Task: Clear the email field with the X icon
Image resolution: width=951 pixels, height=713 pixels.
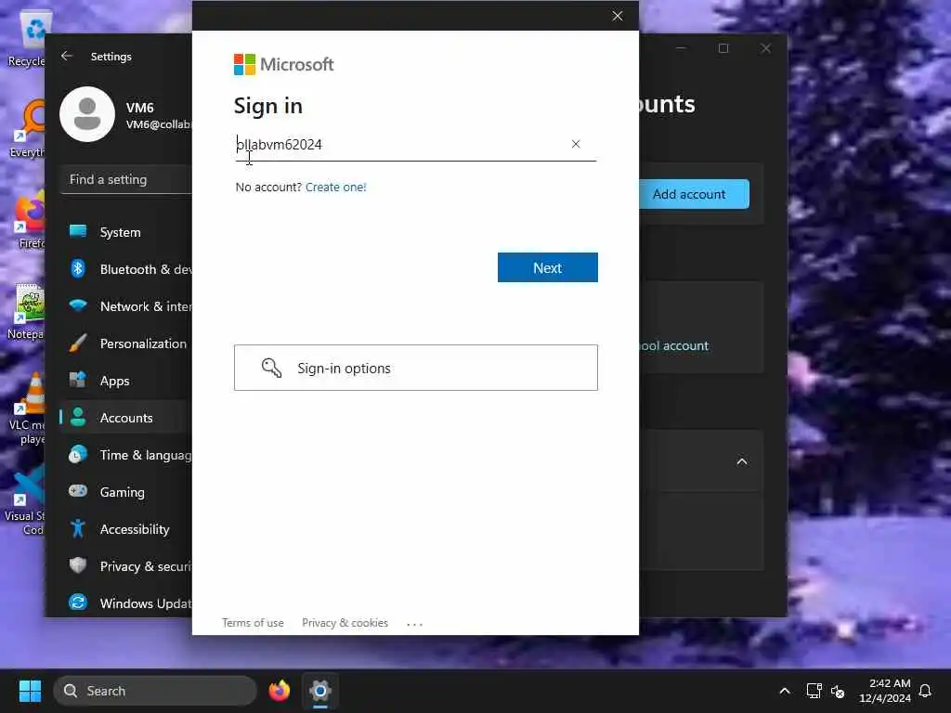Action: (576, 144)
